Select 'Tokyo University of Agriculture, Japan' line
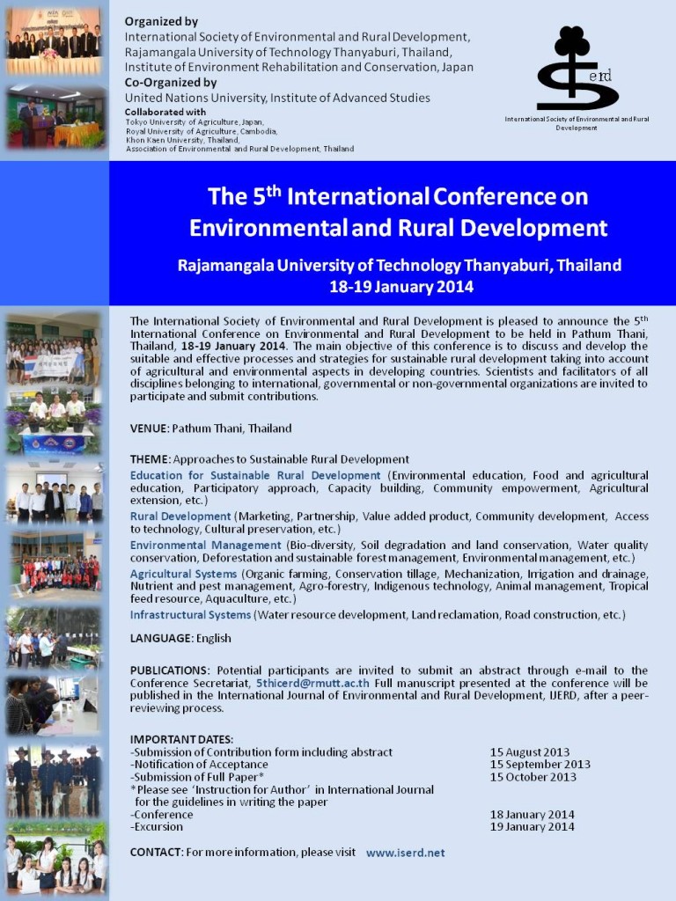Viewport: 676px width, 901px height. point(195,121)
